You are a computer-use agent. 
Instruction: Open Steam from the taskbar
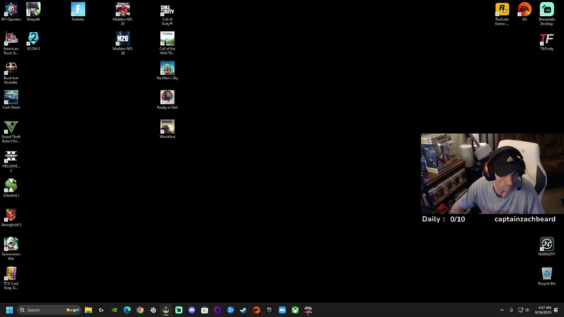pyautogui.click(x=243, y=310)
